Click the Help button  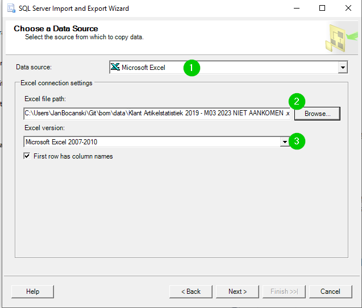point(32,292)
